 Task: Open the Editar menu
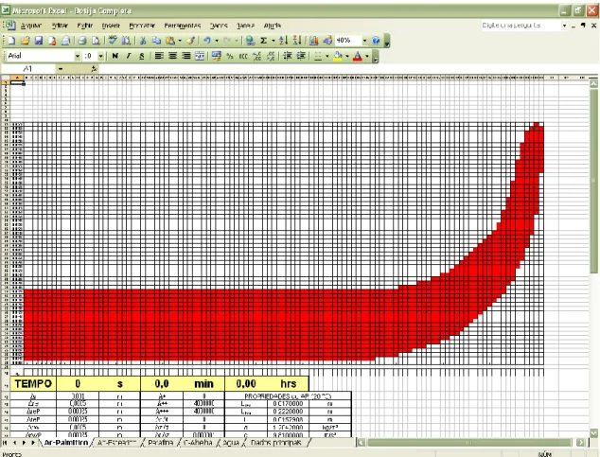tap(60, 26)
